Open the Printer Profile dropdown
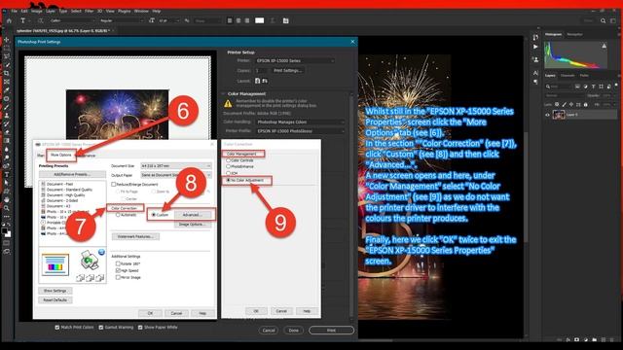 pos(300,130)
